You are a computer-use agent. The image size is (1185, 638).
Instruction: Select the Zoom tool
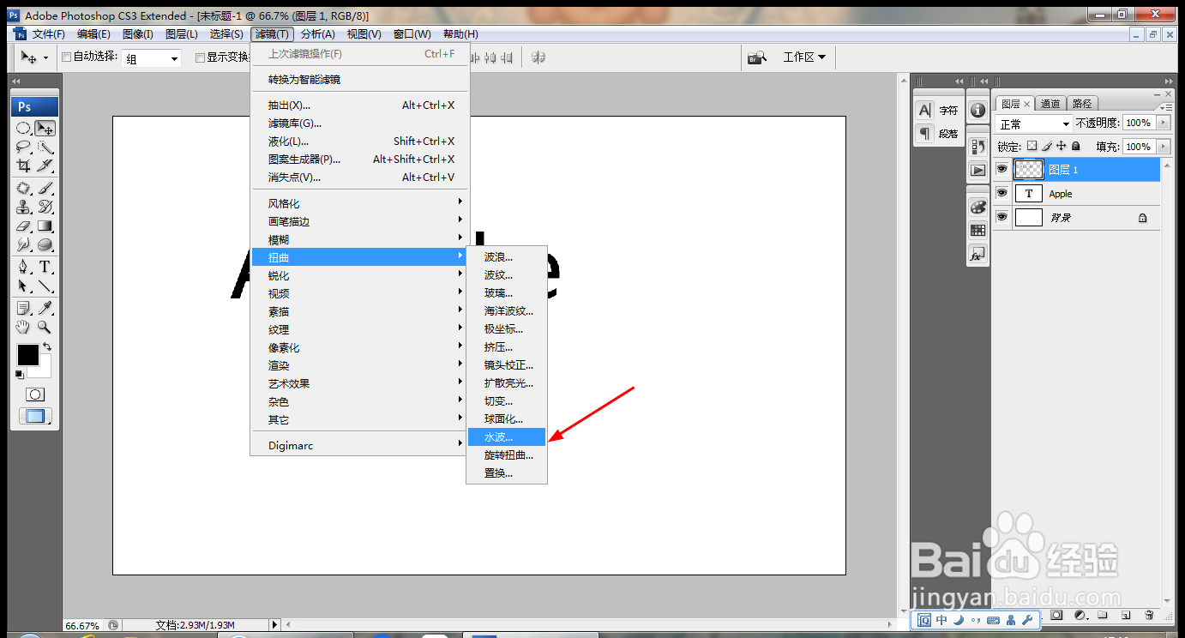(45, 327)
